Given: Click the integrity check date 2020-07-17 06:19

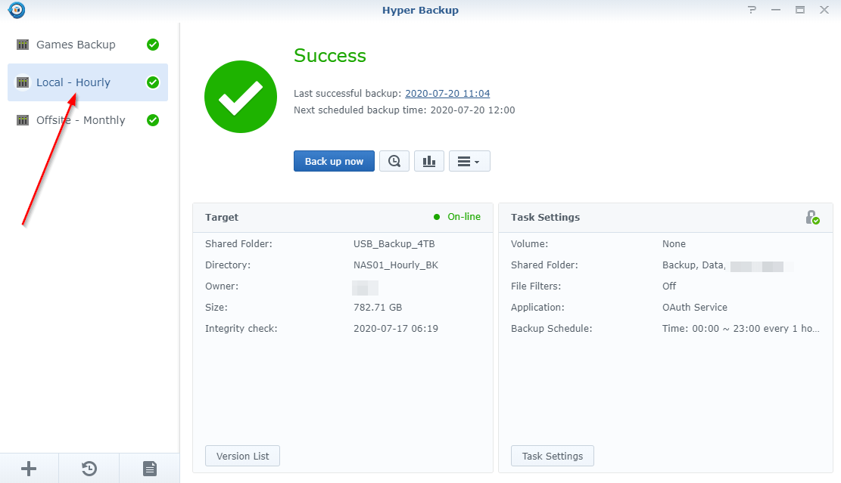Looking at the screenshot, I should point(396,328).
